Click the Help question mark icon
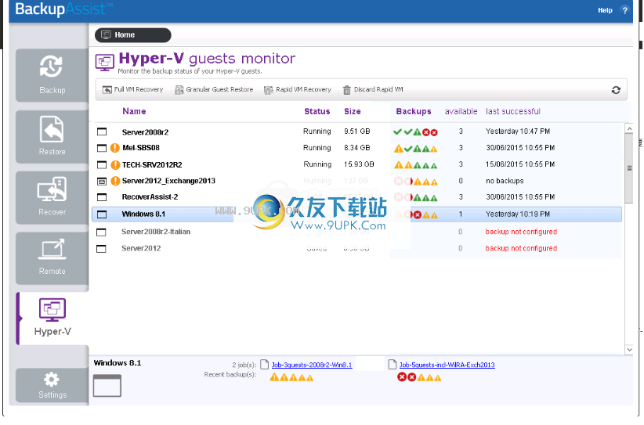The height and width of the screenshot is (425, 644). tap(624, 10)
